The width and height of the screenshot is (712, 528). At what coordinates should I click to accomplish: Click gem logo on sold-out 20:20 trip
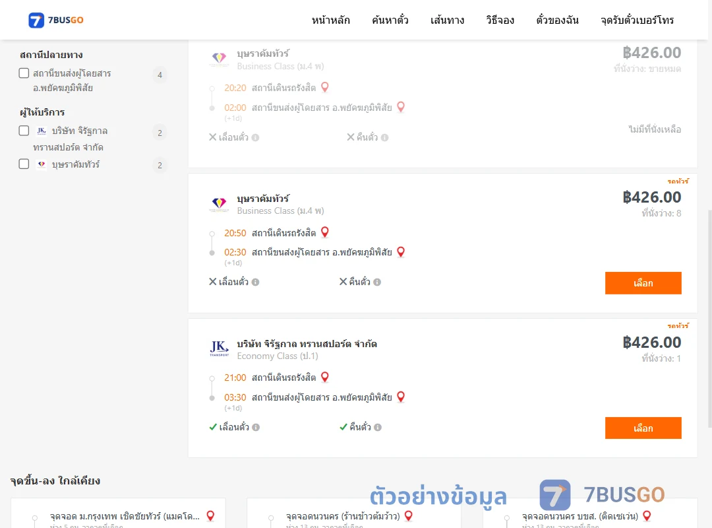point(220,59)
